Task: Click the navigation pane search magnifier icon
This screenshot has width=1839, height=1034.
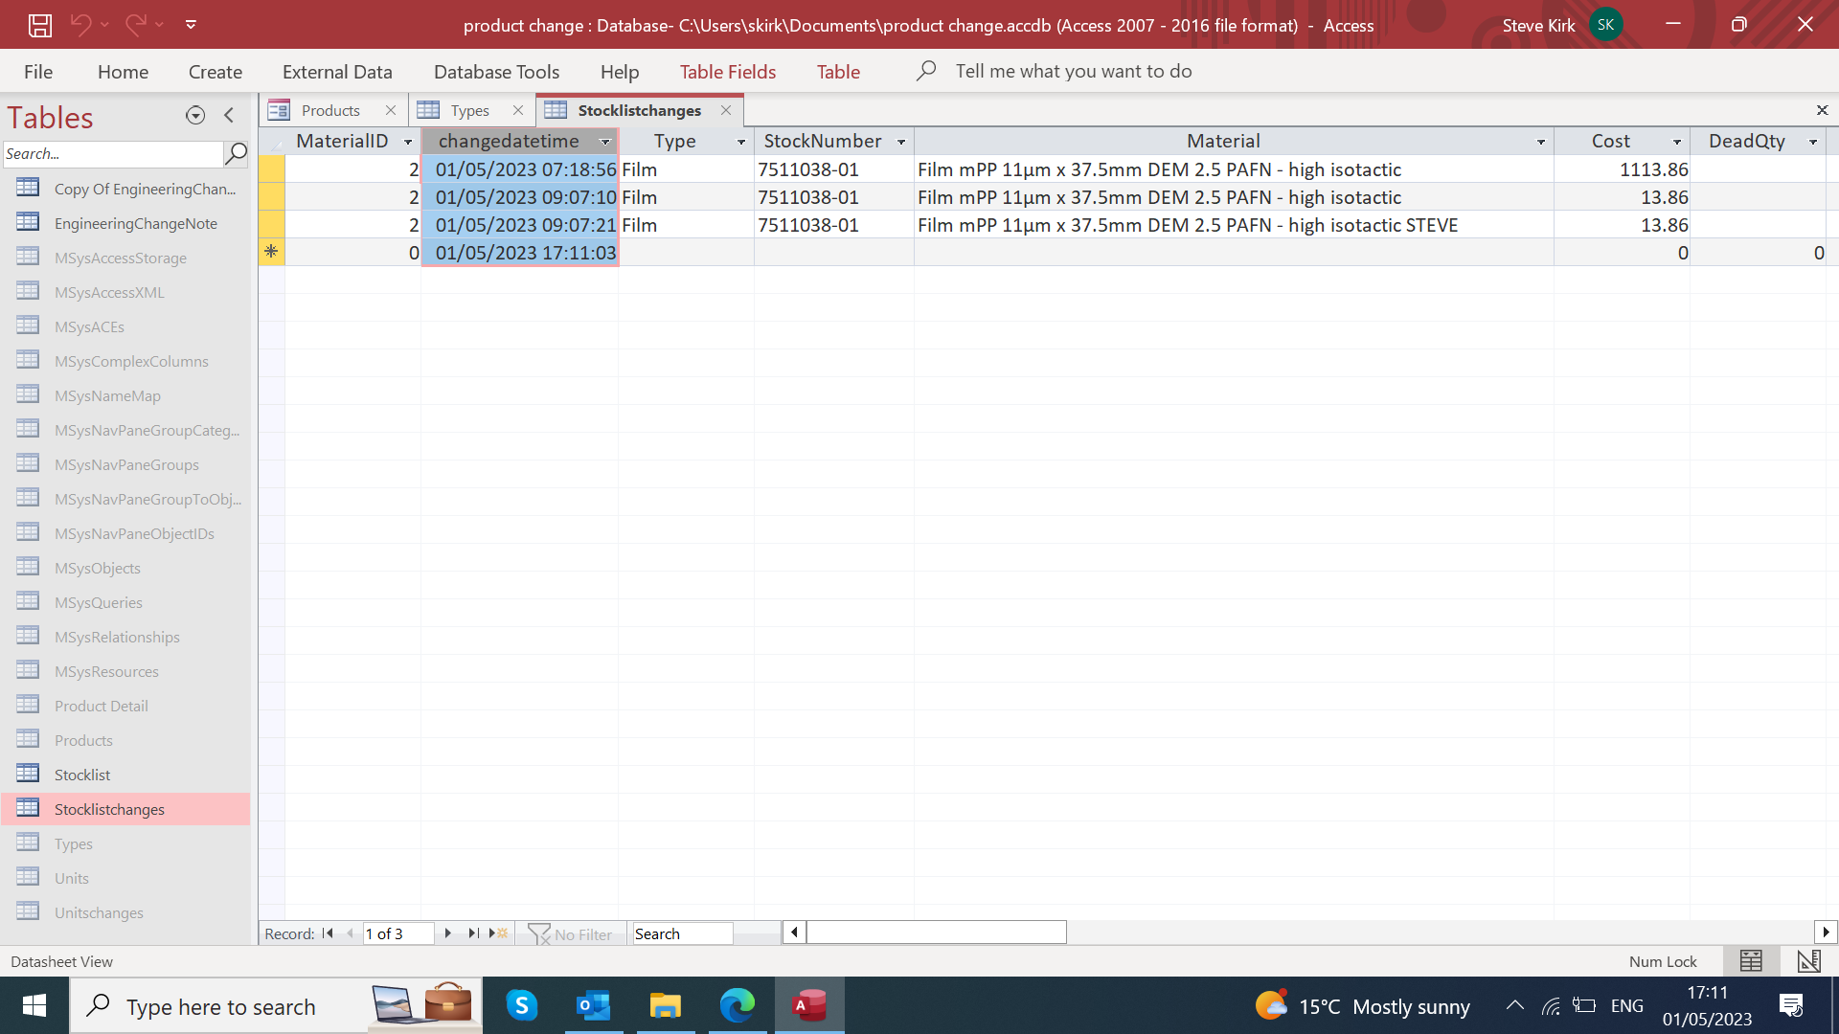Action: click(236, 153)
